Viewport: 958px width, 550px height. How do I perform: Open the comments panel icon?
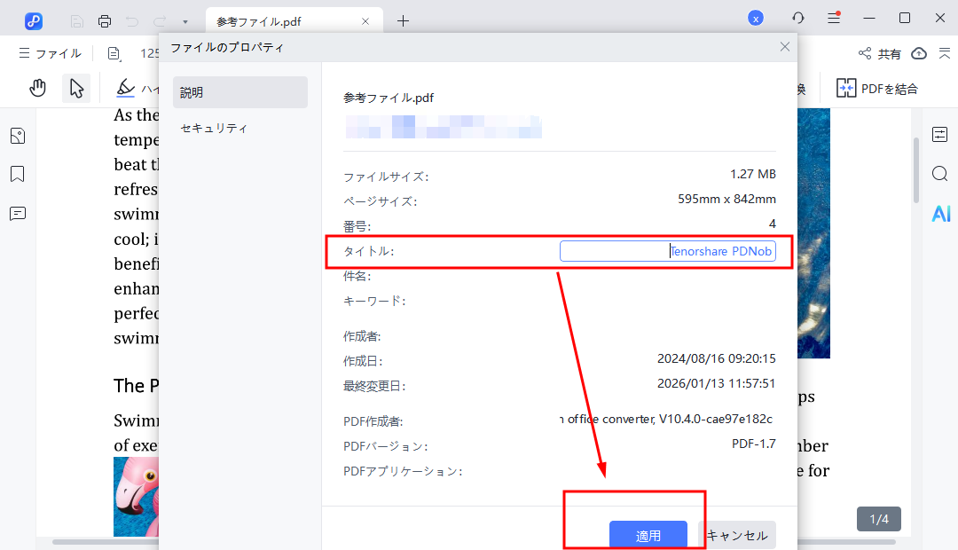pyautogui.click(x=17, y=213)
